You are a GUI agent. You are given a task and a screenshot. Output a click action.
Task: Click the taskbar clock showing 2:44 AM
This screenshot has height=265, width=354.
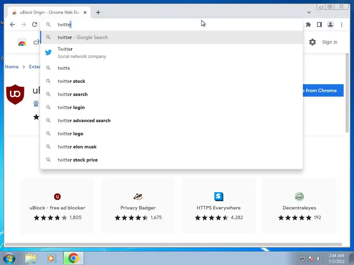(336, 258)
